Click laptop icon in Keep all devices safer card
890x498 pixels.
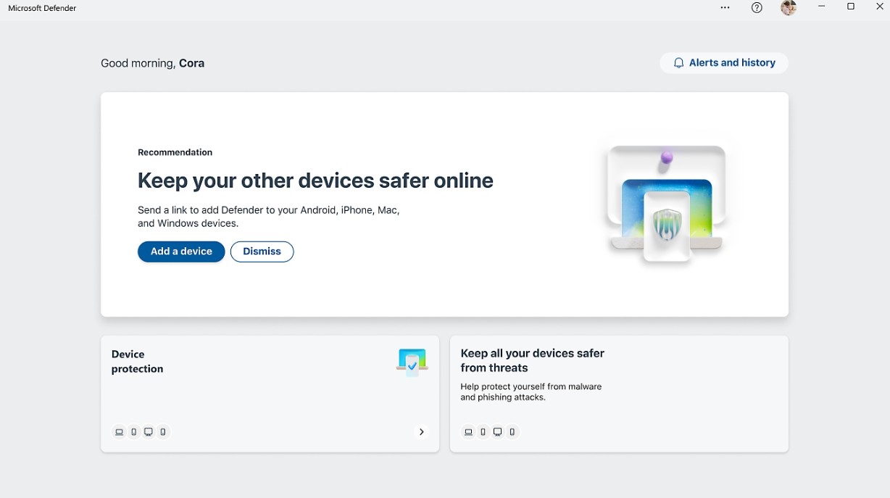(468, 432)
